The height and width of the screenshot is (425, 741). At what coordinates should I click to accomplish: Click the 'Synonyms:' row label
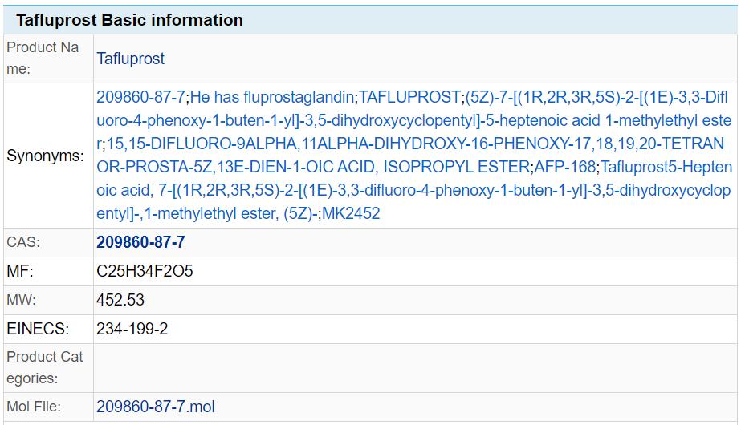tap(45, 156)
